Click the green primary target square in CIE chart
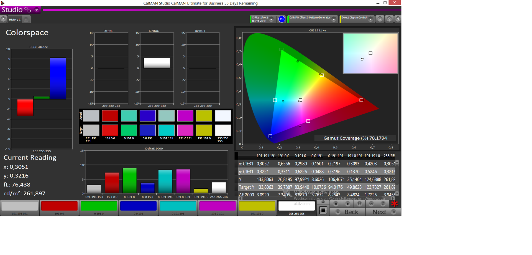The height and width of the screenshot is (255, 532). pyautogui.click(x=282, y=49)
